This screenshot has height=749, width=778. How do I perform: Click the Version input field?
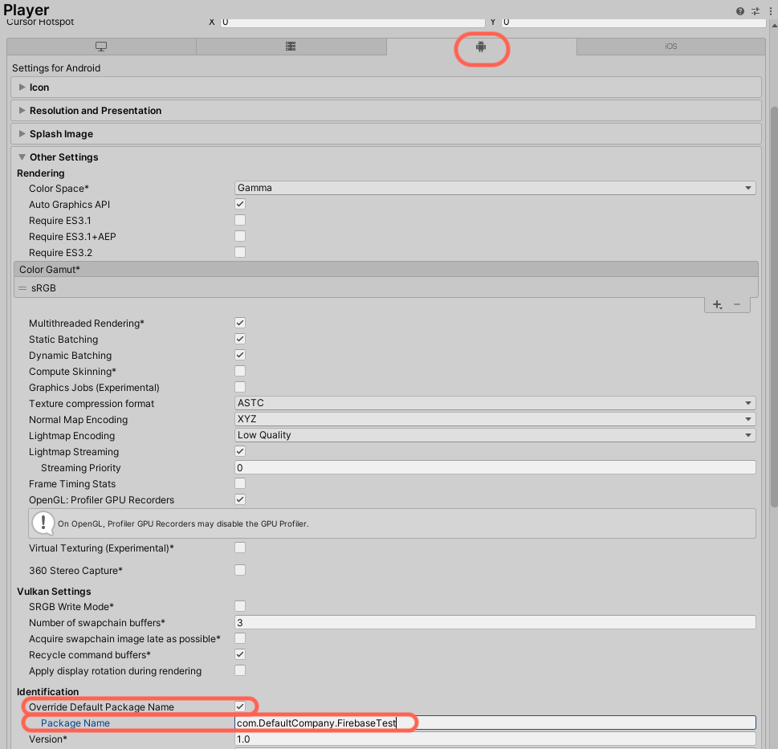pos(495,739)
